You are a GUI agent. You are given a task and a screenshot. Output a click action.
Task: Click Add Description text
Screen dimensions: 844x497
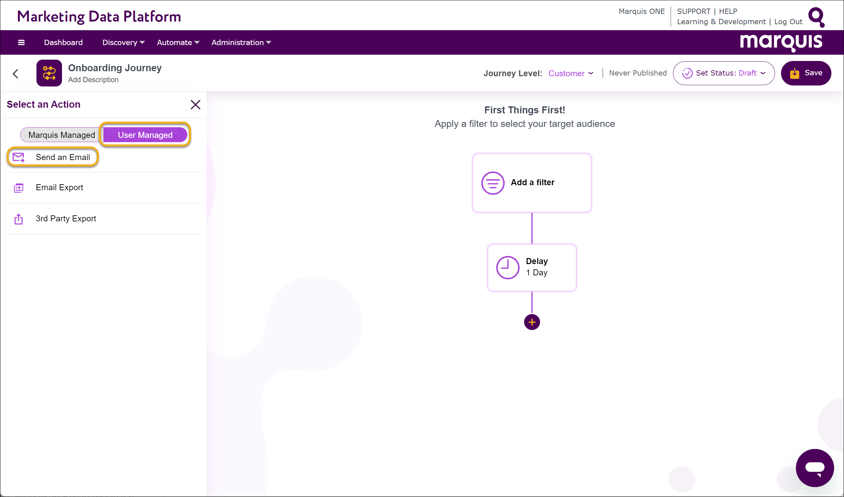(x=93, y=80)
